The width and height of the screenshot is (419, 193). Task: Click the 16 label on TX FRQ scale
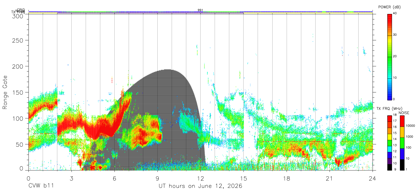pos(395,127)
